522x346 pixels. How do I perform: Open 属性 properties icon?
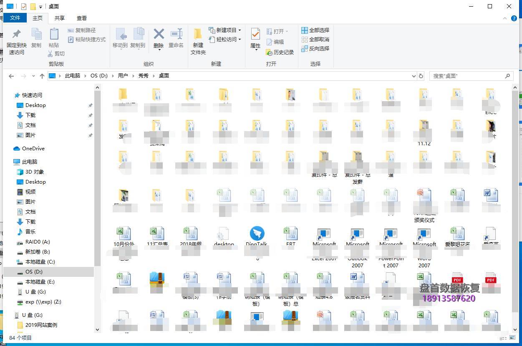(x=255, y=34)
